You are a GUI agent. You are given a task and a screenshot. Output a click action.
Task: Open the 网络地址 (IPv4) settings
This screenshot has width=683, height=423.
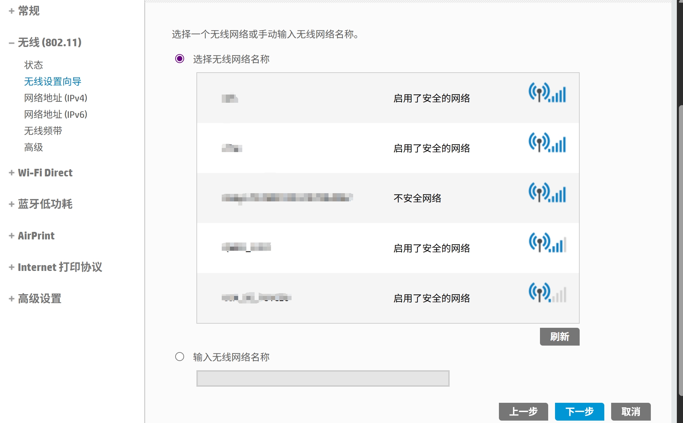point(55,98)
